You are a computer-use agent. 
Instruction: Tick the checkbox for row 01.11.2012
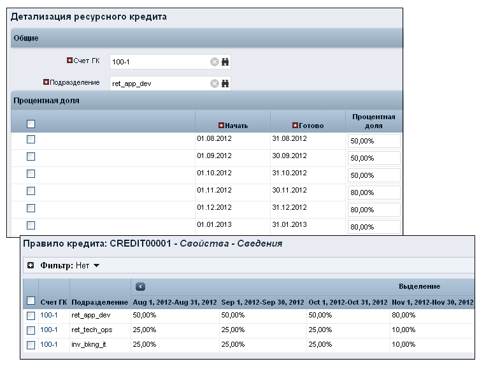31,191
